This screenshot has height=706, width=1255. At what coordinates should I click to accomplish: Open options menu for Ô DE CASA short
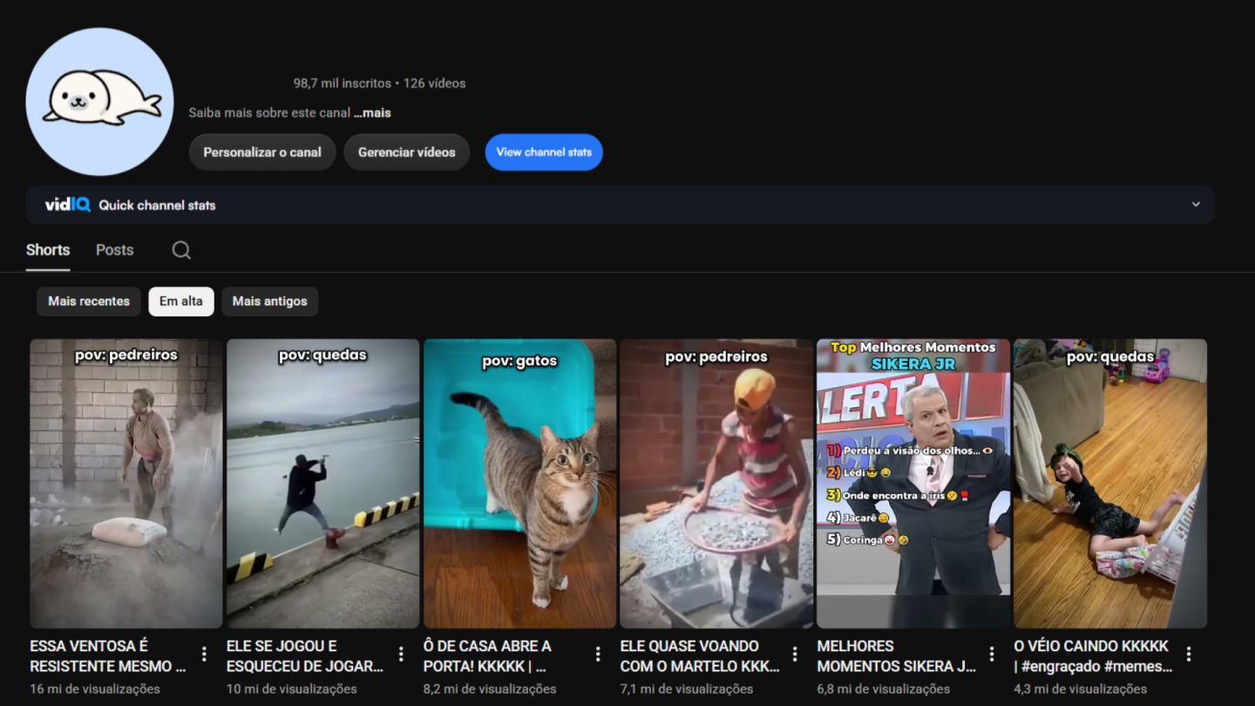tap(598, 654)
